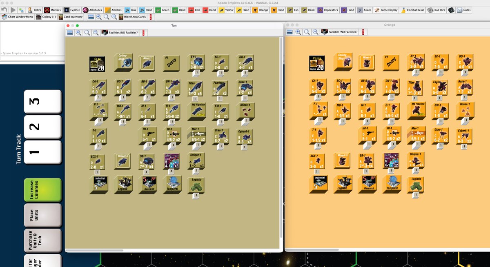
Task: Select turn 1 on the Turn Track
Action: pos(42,152)
